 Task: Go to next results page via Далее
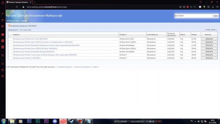click(x=213, y=30)
